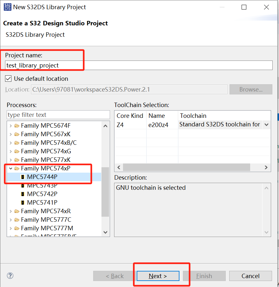Select the MPC5744P processor
This screenshot has height=287, width=279.
pos(42,177)
